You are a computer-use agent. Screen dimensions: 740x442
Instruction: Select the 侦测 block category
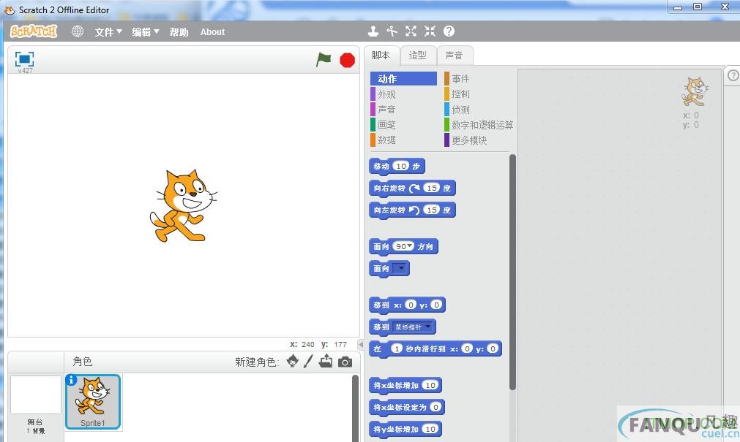point(477,110)
